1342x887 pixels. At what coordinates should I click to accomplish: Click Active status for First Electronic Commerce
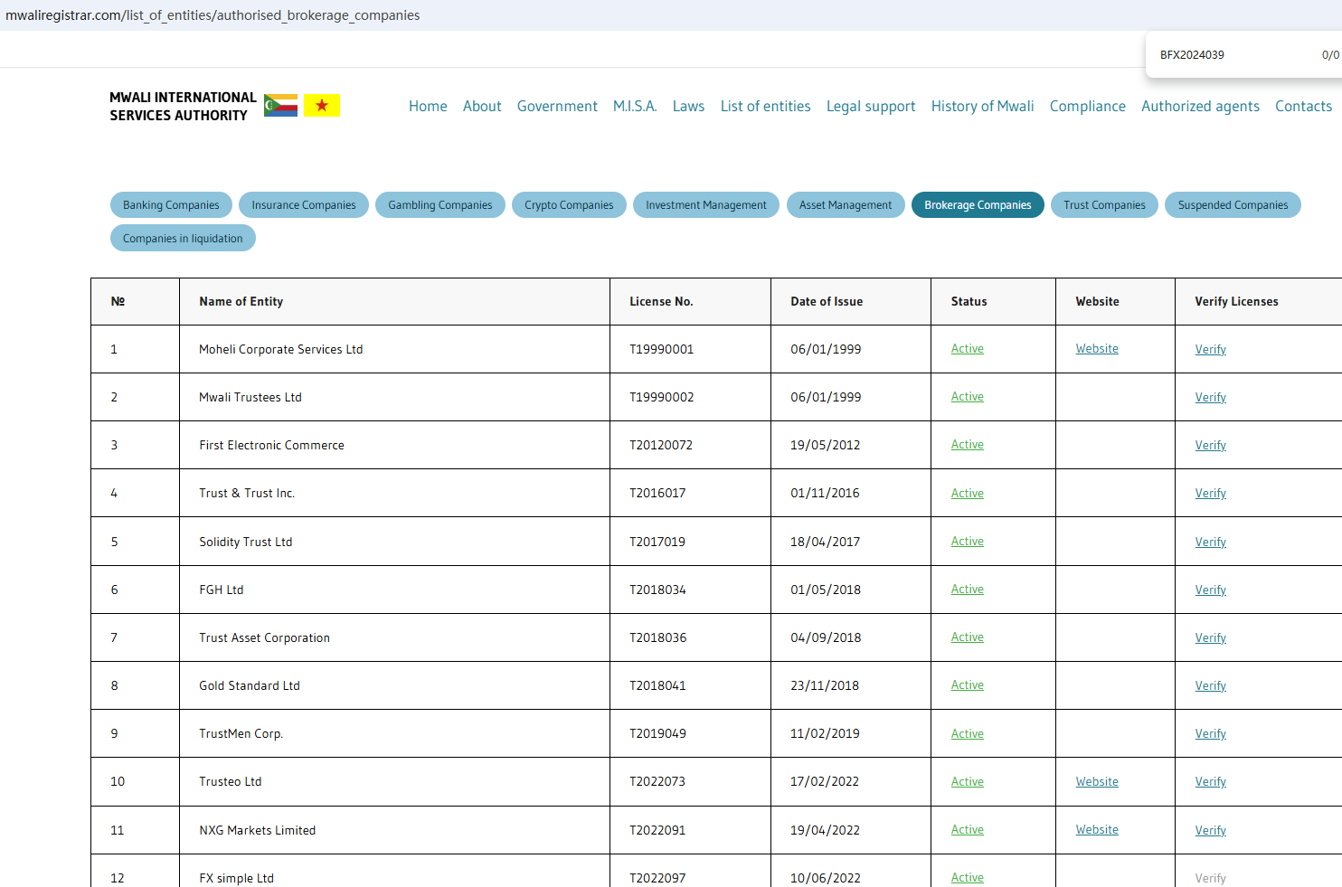coord(967,445)
